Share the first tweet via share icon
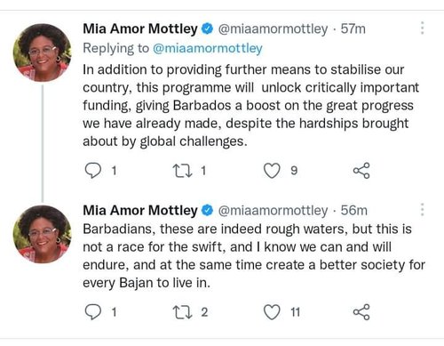The height and width of the screenshot is (346, 444). pos(361,171)
